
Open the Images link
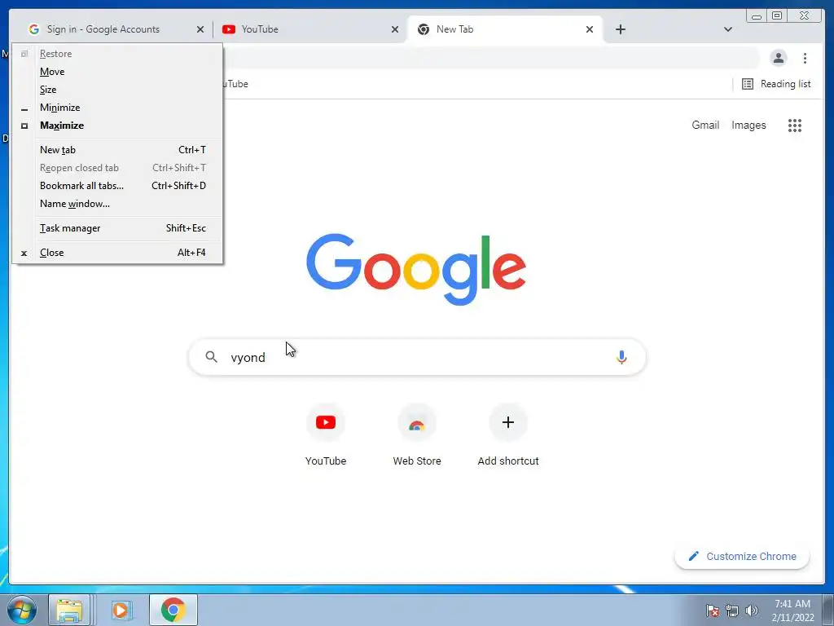point(748,125)
